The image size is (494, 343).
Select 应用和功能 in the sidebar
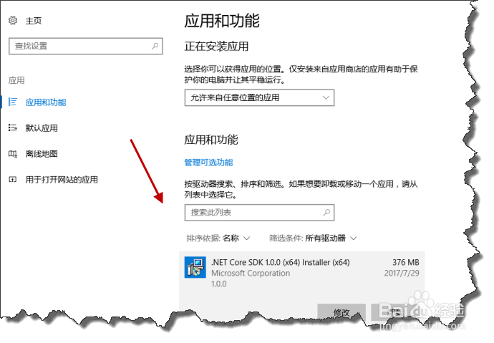(x=46, y=102)
